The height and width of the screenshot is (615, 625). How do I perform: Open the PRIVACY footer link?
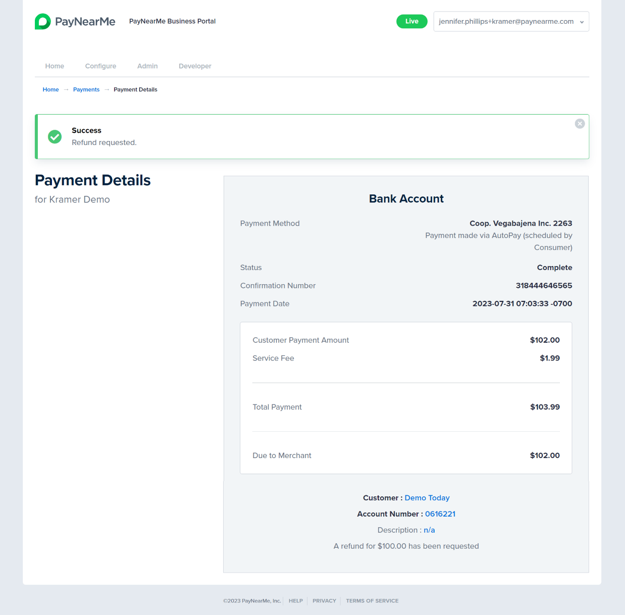324,601
